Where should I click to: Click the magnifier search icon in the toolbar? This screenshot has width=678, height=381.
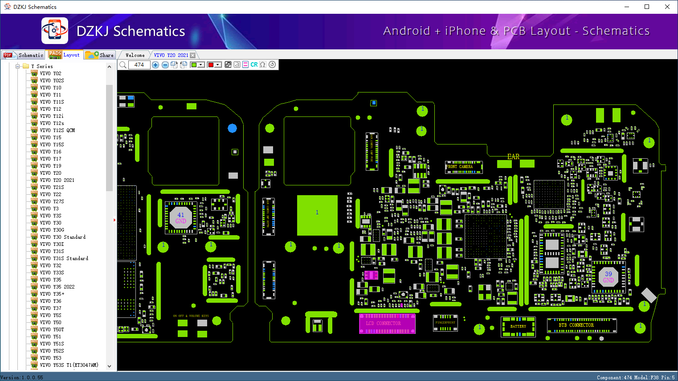point(123,65)
